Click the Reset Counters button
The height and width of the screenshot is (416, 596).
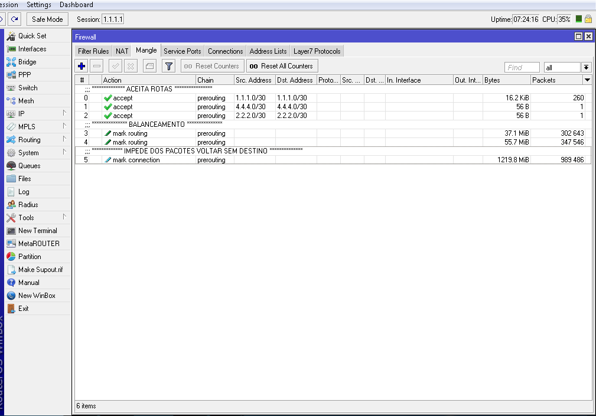pos(212,66)
